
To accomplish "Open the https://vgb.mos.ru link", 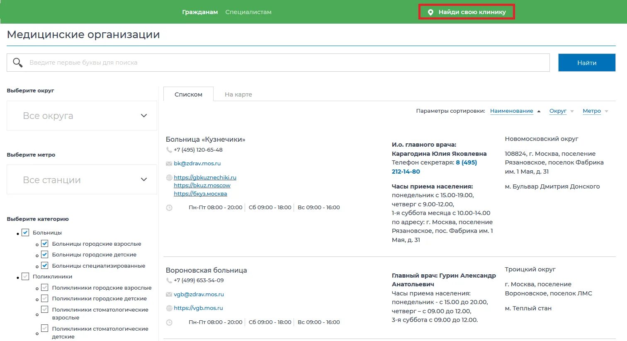I will 198,308.
